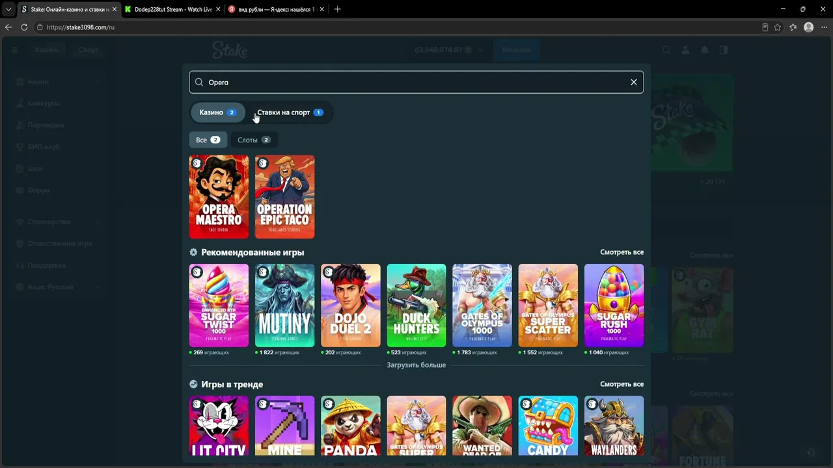833x468 pixels.
Task: Expand the dimmed Спонсорство sidebar chevron
Action: [97, 222]
